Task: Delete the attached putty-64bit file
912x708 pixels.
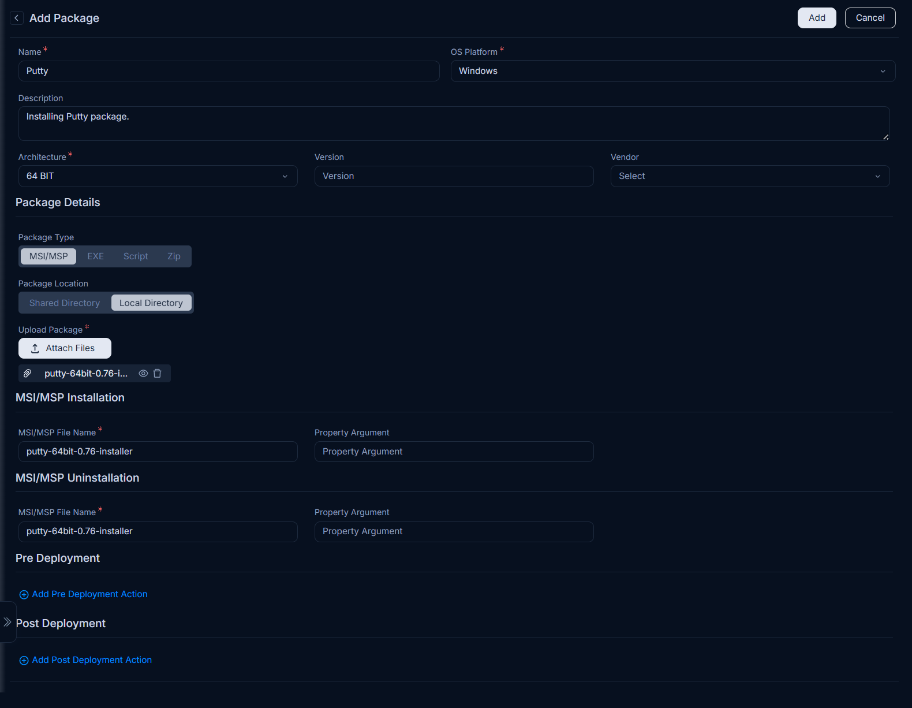Action: [158, 374]
